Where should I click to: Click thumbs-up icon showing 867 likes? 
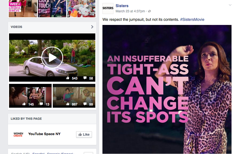point(68,104)
